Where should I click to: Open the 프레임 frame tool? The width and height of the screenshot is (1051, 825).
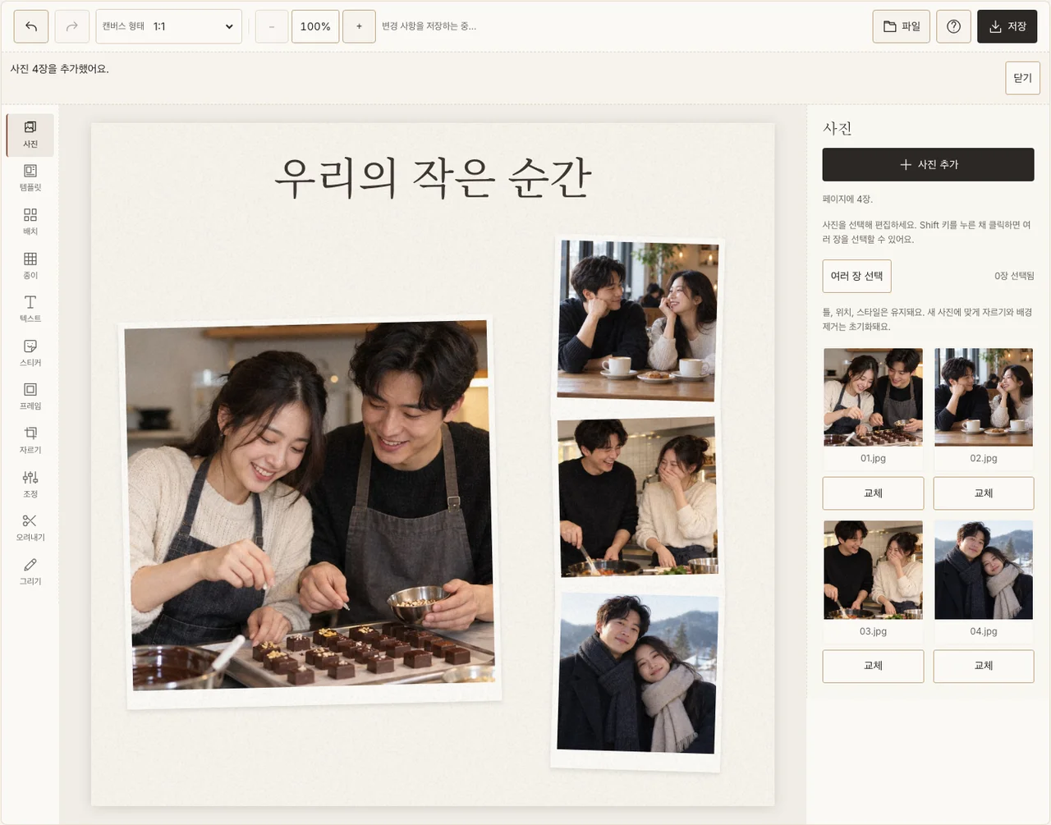point(30,396)
